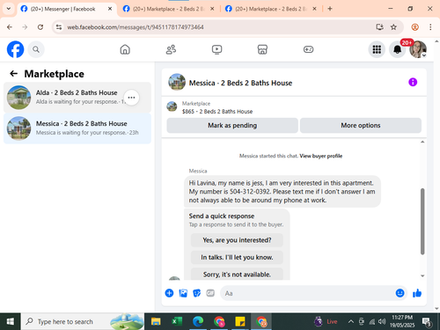The height and width of the screenshot is (330, 440).
Task: Open a new browser tab with plus
Action: pyautogui.click(x=330, y=9)
